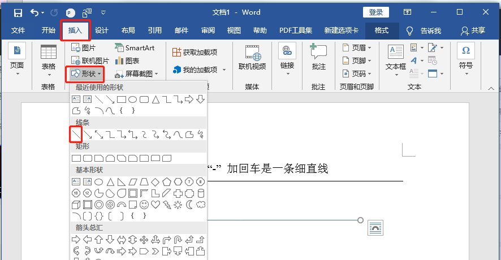This screenshot has width=501, height=260.
Task: Select the quad four-way arrow shape
Action: (144, 240)
